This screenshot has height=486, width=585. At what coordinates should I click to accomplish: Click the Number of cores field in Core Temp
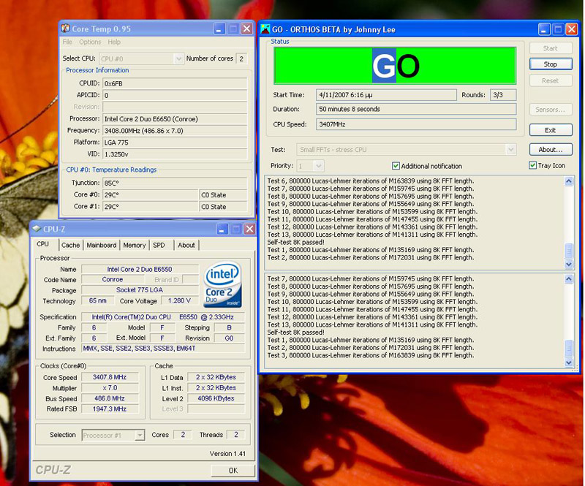coord(242,58)
